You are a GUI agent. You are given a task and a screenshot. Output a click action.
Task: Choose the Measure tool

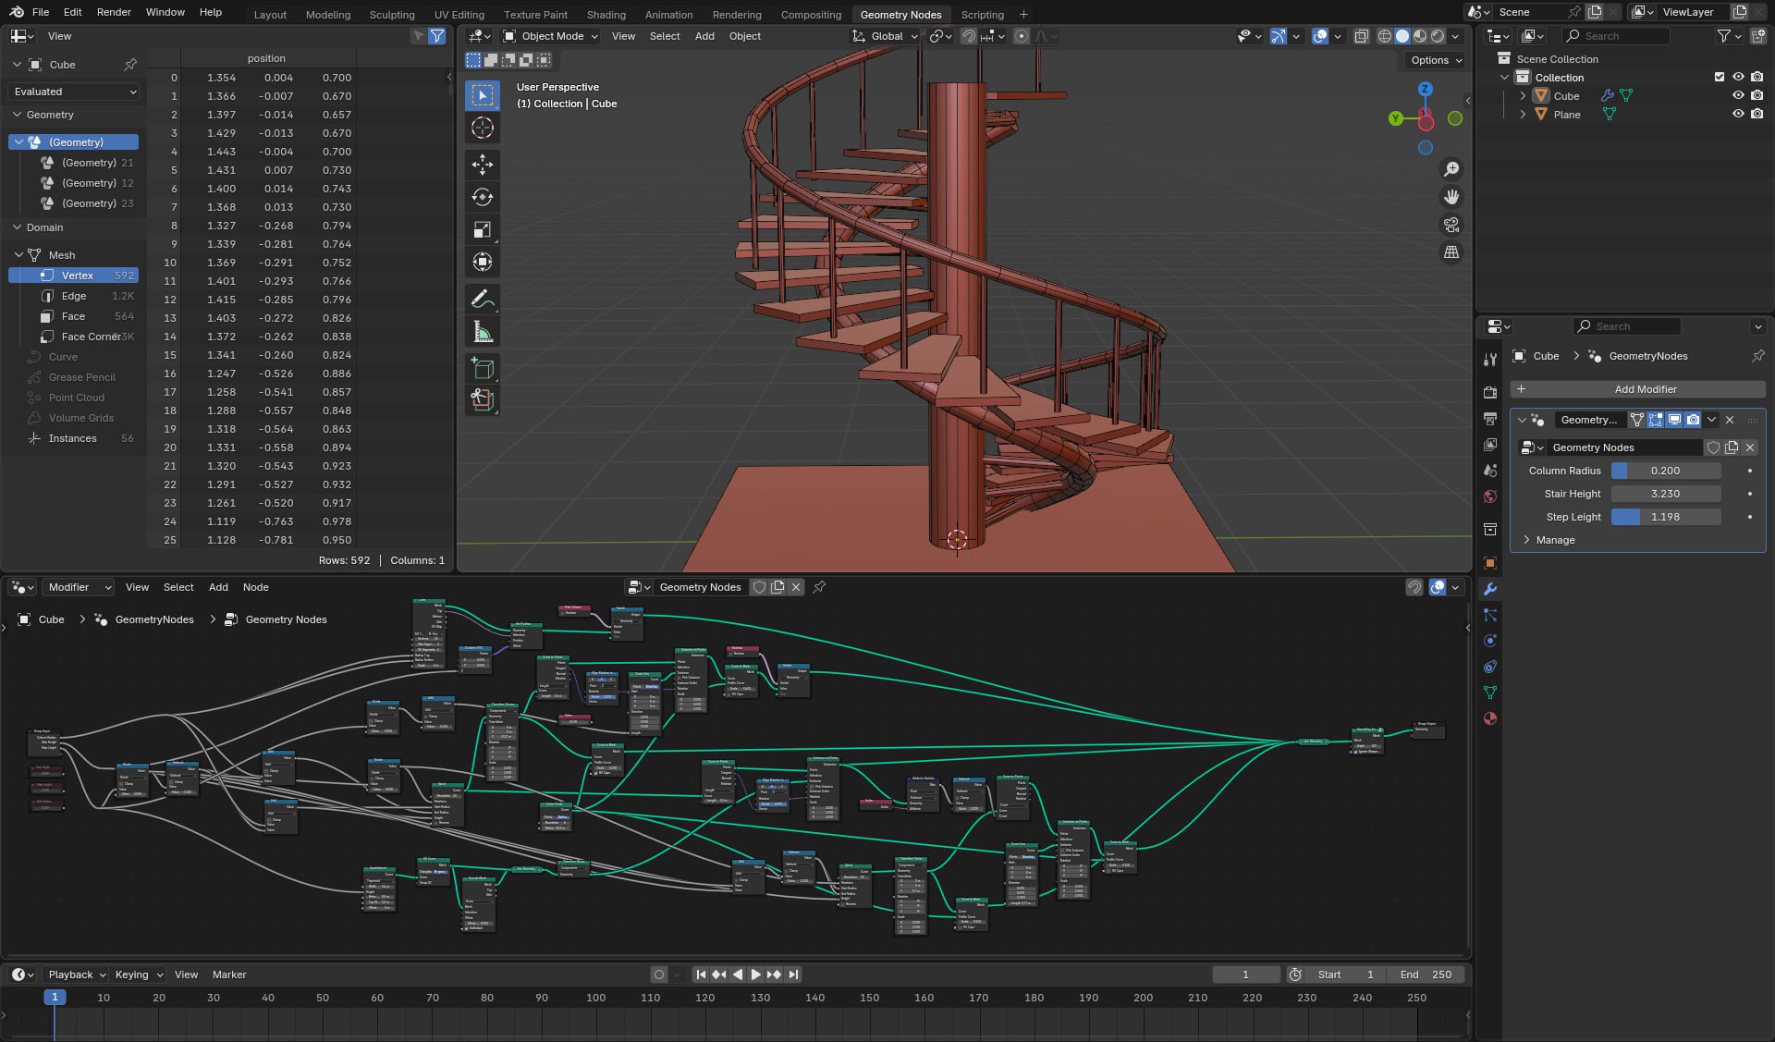coord(483,331)
